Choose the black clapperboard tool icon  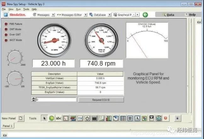94,118
